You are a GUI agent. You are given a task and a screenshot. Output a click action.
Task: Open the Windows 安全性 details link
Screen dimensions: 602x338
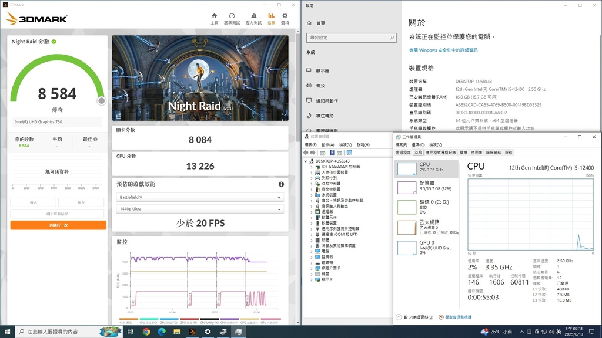pyautogui.click(x=443, y=50)
